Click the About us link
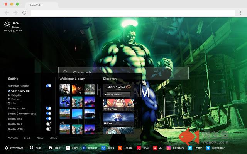This screenshot has width=247, height=154. pyautogui.click(x=13, y=137)
